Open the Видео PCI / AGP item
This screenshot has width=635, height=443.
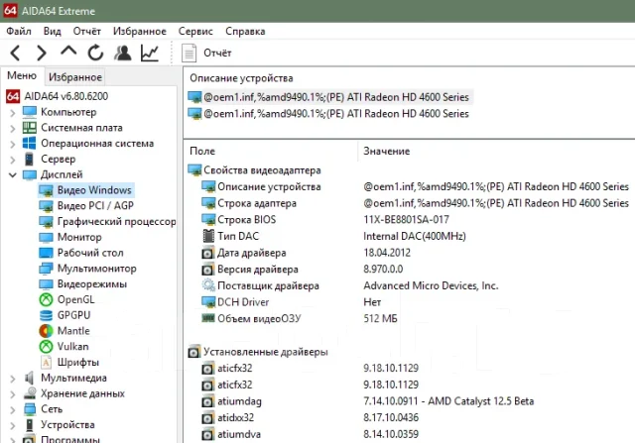point(86,206)
